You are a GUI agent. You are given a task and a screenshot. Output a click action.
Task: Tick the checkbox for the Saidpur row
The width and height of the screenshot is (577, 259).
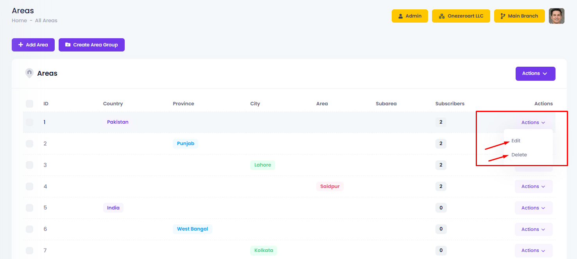pyautogui.click(x=29, y=186)
